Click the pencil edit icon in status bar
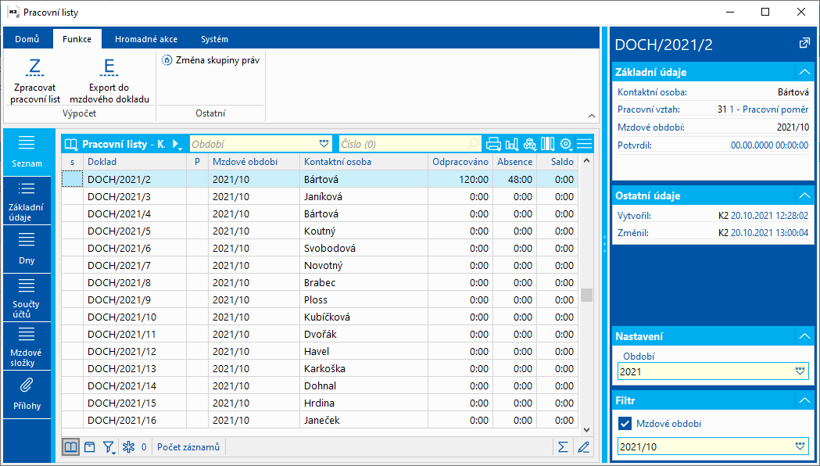Viewport: 820px width, 466px height. 584,447
